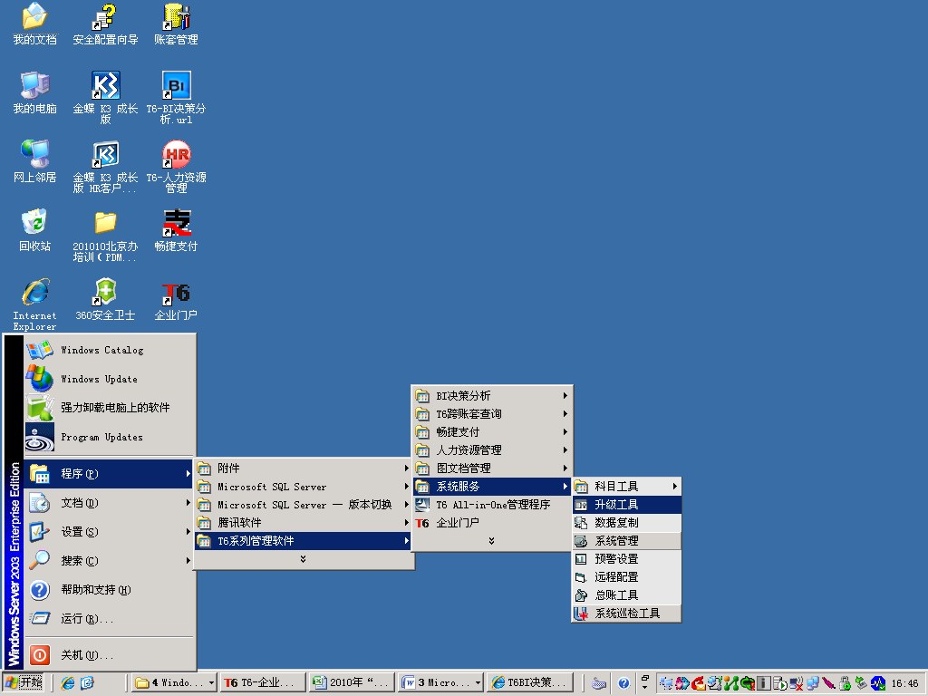Click Windows Catalog in Start menu
Image resolution: width=928 pixels, height=696 pixels.
coord(110,350)
